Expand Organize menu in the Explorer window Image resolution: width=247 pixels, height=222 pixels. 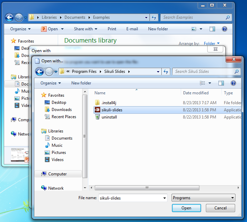[x=20, y=29]
